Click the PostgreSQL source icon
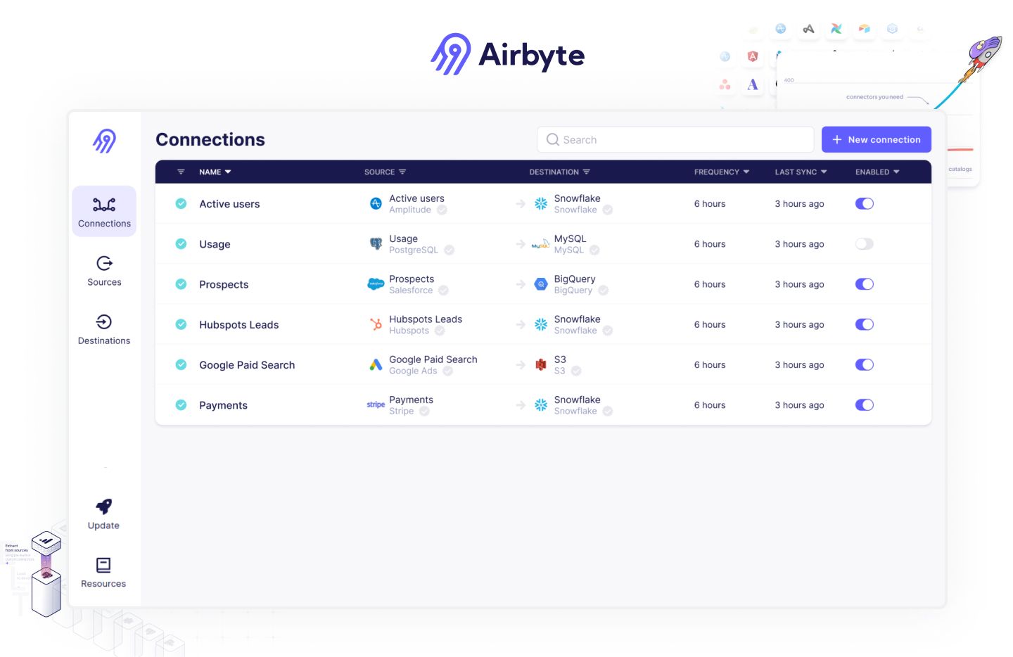Image resolution: width=1013 pixels, height=657 pixels. (x=376, y=244)
